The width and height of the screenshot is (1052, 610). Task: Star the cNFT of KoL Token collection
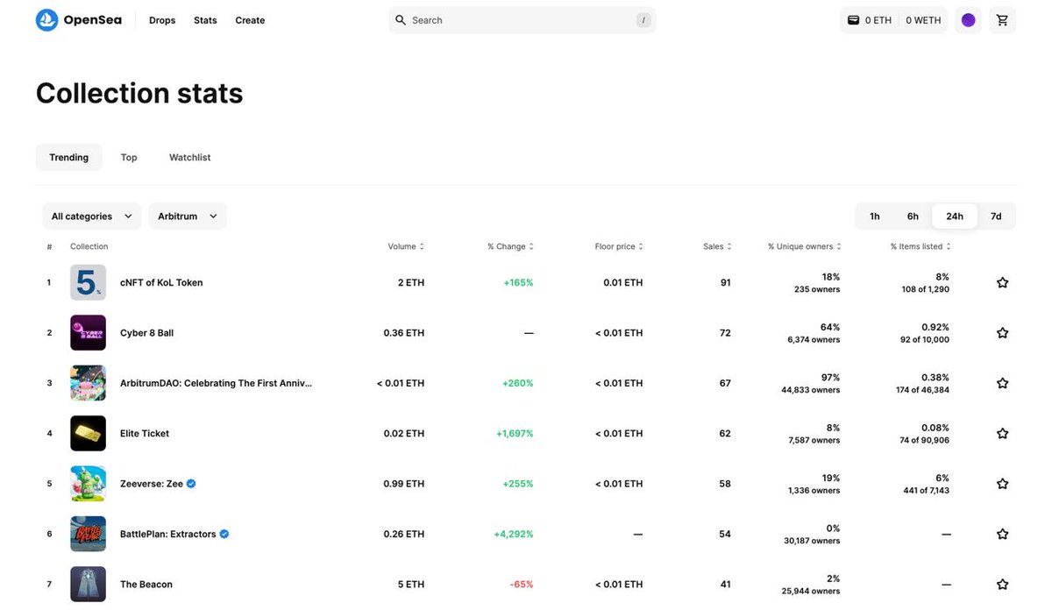[x=1002, y=282]
